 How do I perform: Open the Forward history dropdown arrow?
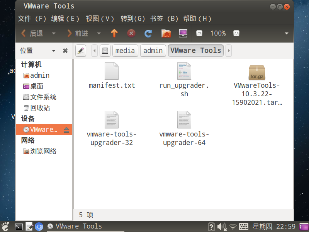click(99, 33)
